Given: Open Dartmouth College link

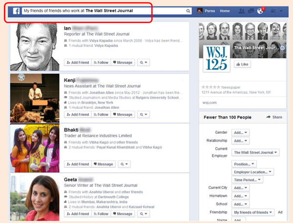Looking at the screenshot, I should pos(113,197).
